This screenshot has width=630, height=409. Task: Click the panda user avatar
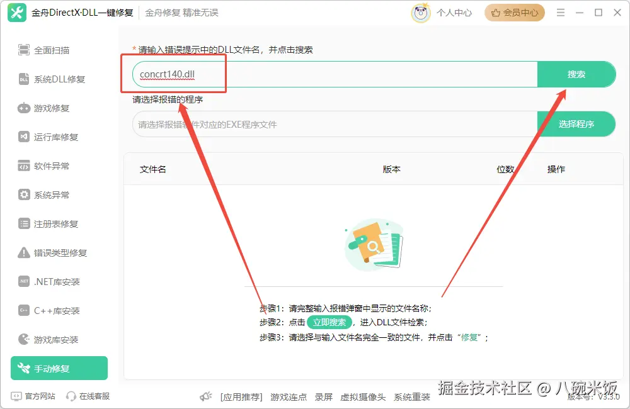(421, 13)
